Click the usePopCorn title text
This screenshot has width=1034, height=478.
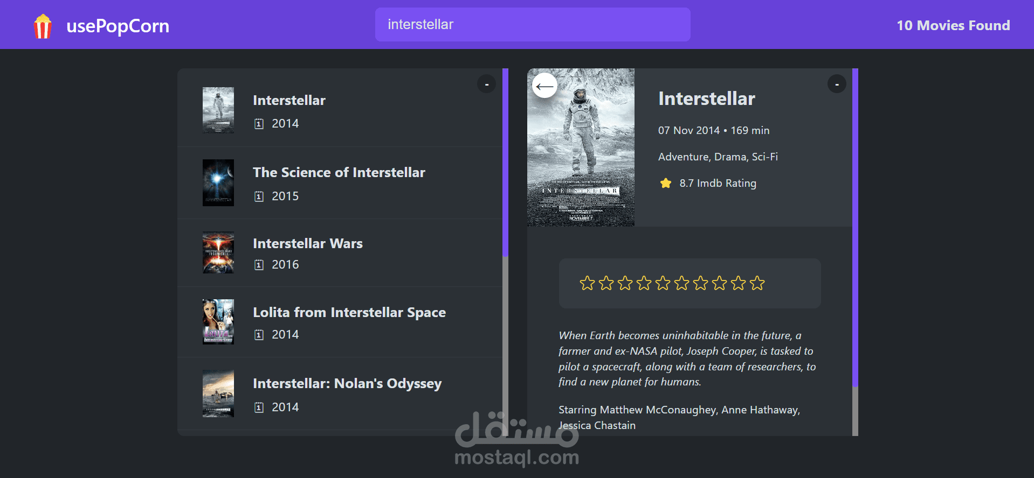click(x=118, y=26)
